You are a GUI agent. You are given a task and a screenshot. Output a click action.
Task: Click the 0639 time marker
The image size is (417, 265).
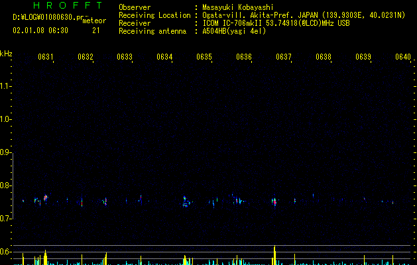pos(363,56)
